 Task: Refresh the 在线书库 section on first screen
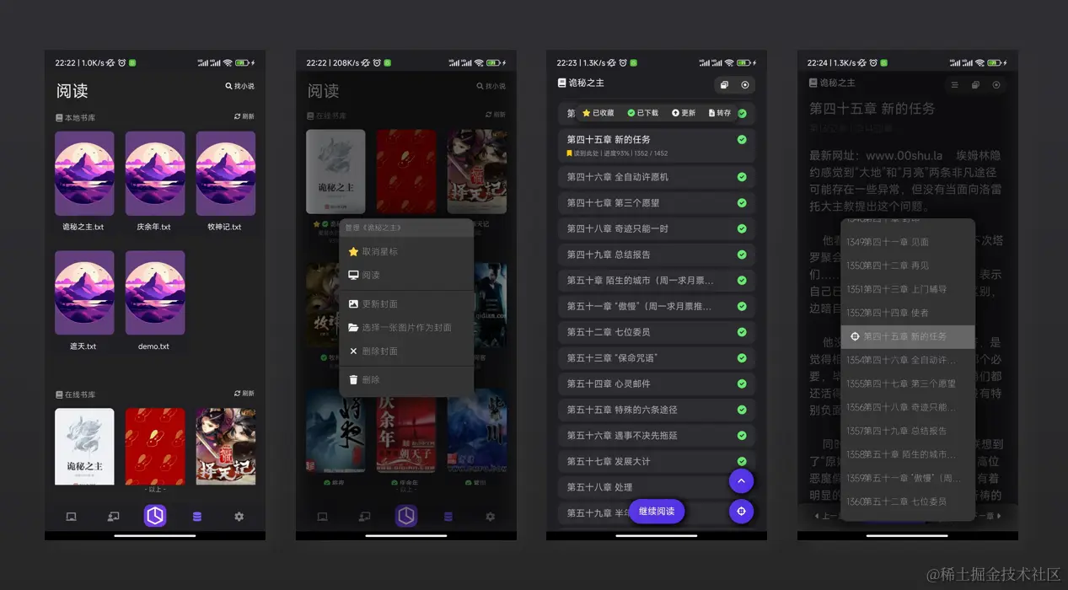point(244,393)
